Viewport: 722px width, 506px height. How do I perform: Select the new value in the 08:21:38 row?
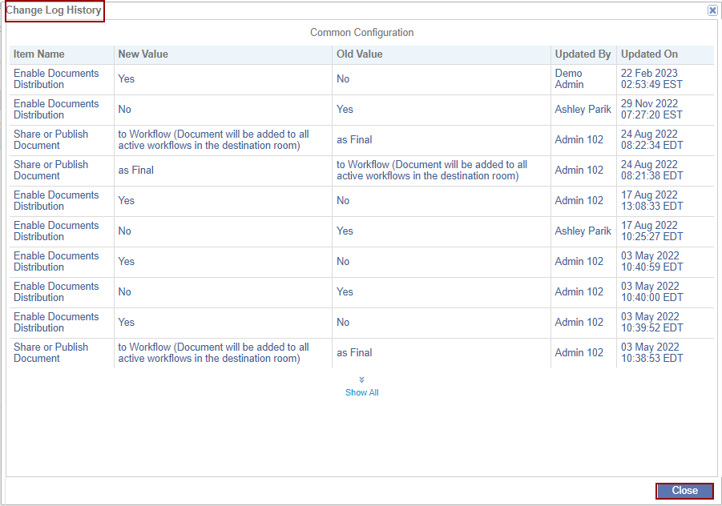(136, 170)
